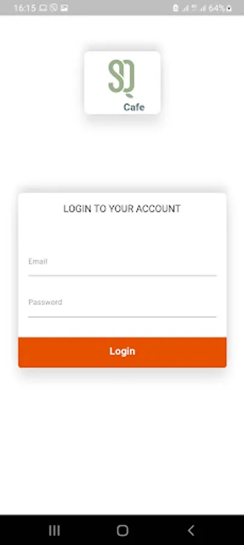244x545 pixels.
Task: Tap the SQ Cafe logo card
Action: point(122,83)
